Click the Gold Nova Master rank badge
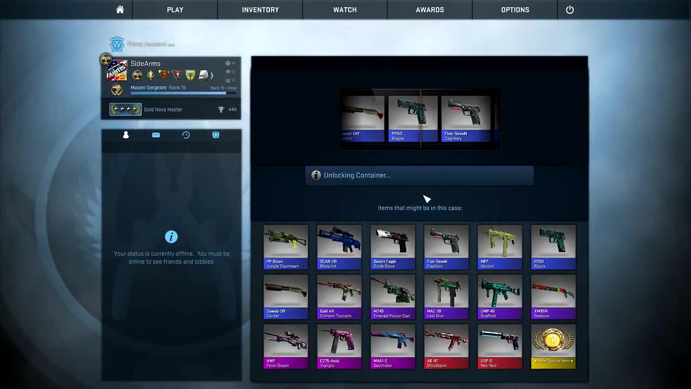The height and width of the screenshot is (389, 691). 125,110
